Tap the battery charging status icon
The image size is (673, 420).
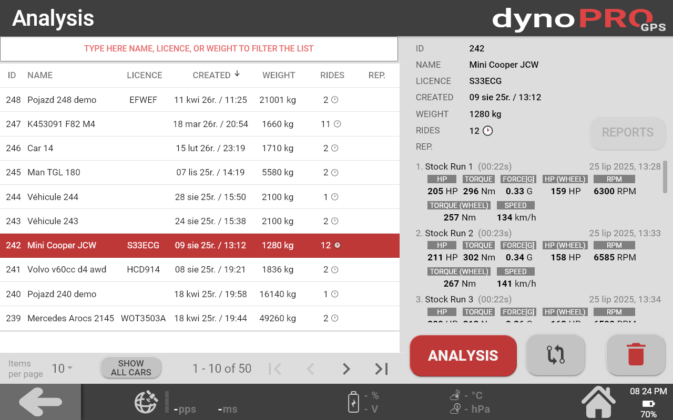tap(354, 402)
